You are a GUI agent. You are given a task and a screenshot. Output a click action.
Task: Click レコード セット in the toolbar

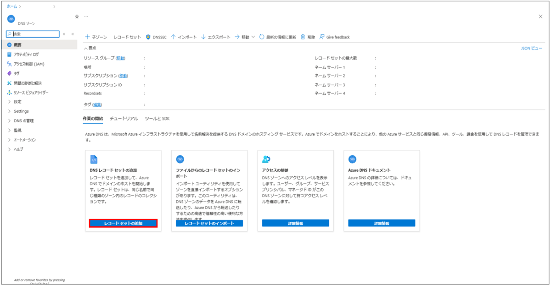tap(127, 37)
